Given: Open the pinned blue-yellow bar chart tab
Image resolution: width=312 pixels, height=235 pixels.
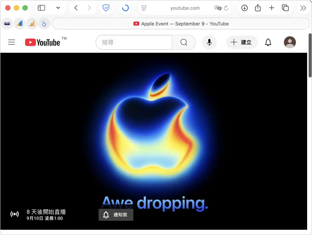Looking at the screenshot, I should point(19,24).
